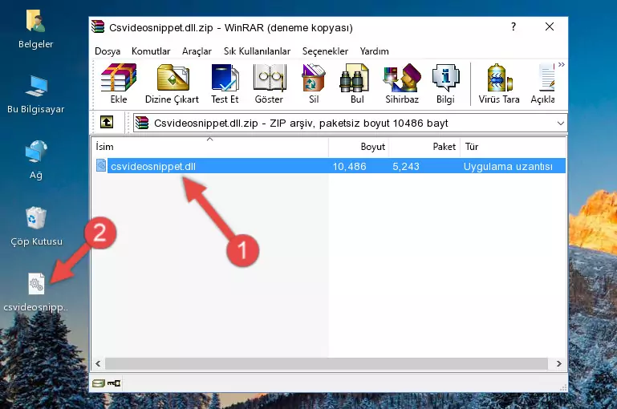Image resolution: width=617 pixels, height=409 pixels.
Task: Click the 10,486 size cell
Action: coord(349,167)
